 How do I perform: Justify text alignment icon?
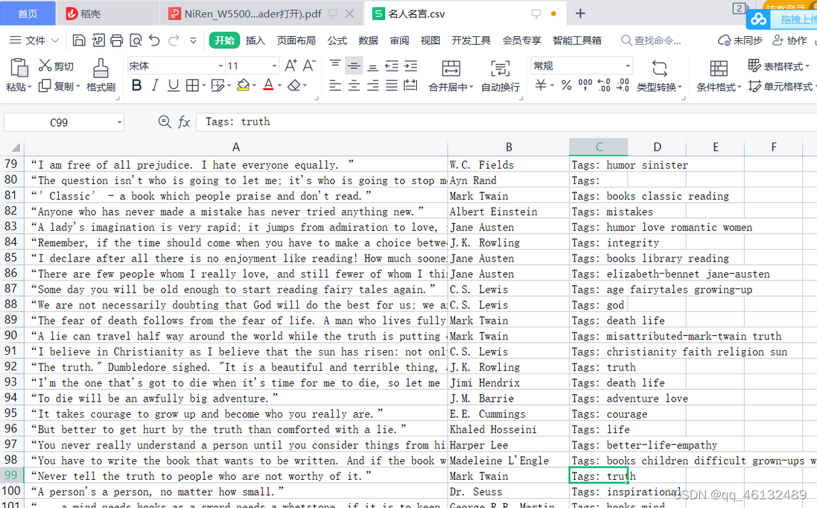pos(391,86)
